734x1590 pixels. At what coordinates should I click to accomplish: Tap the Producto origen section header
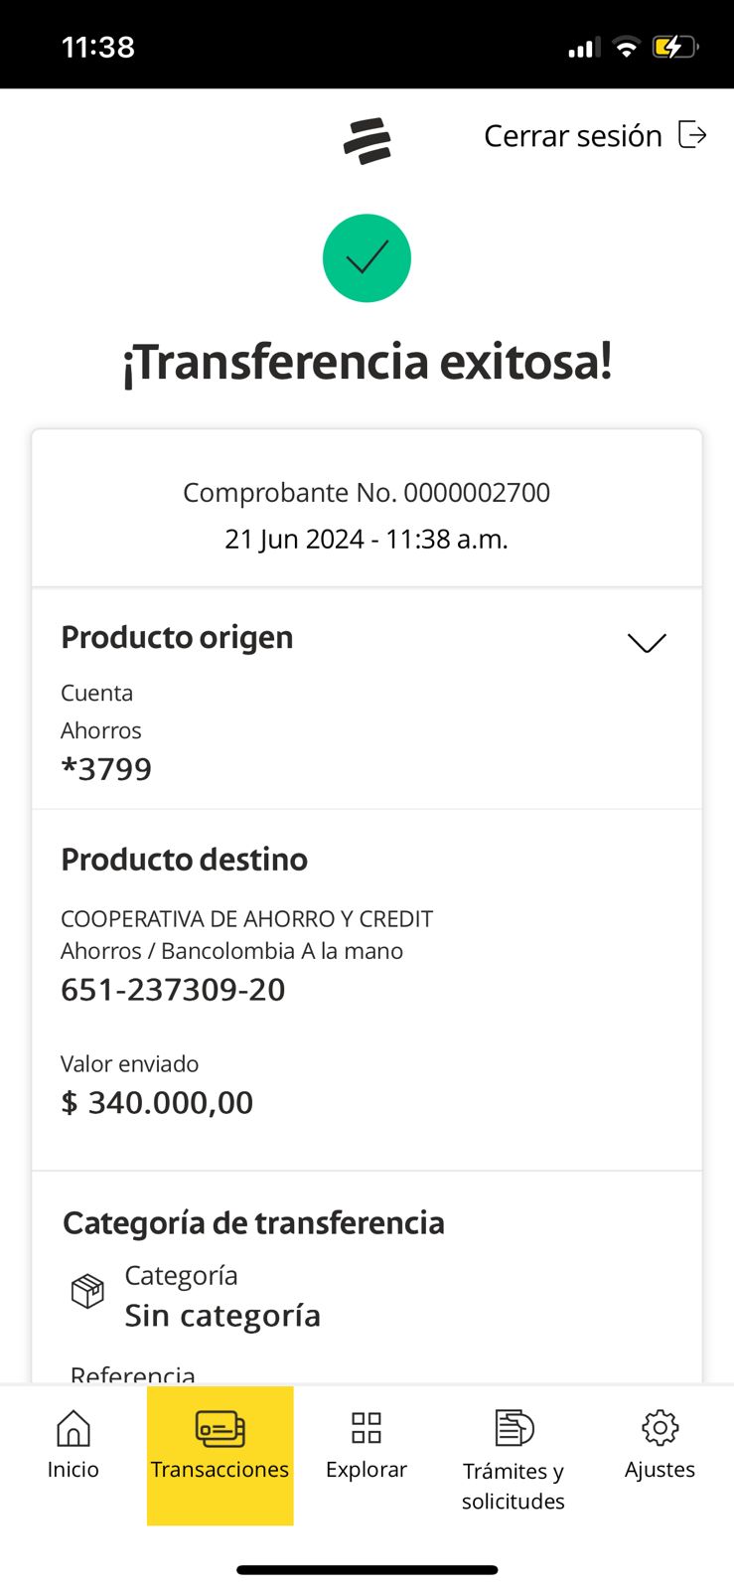pos(177,637)
